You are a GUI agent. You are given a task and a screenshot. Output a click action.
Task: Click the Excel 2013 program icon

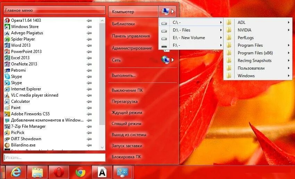point(7,58)
